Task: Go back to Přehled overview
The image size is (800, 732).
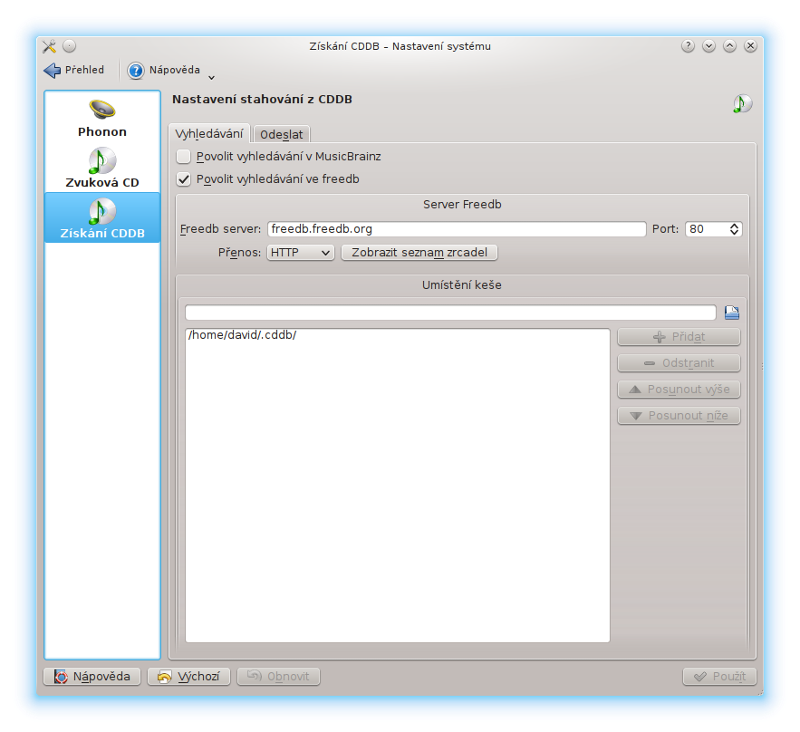Action: 74,70
